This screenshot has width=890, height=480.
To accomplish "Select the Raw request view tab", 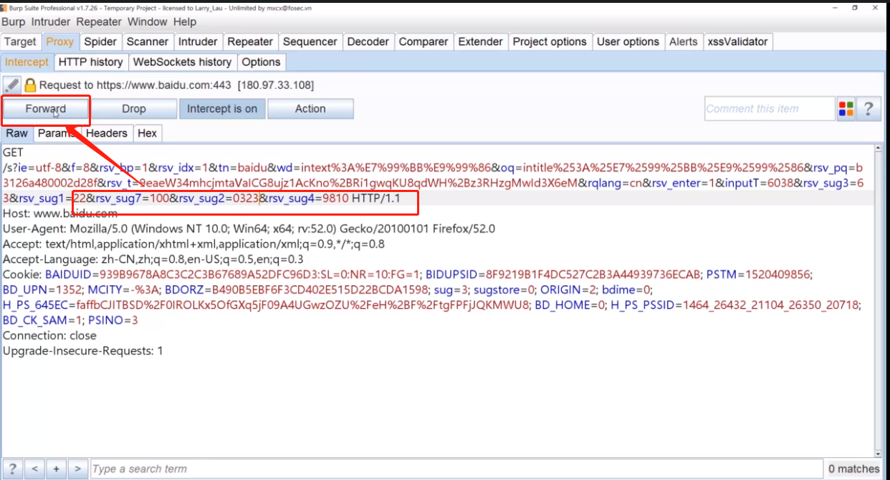I will click(17, 133).
